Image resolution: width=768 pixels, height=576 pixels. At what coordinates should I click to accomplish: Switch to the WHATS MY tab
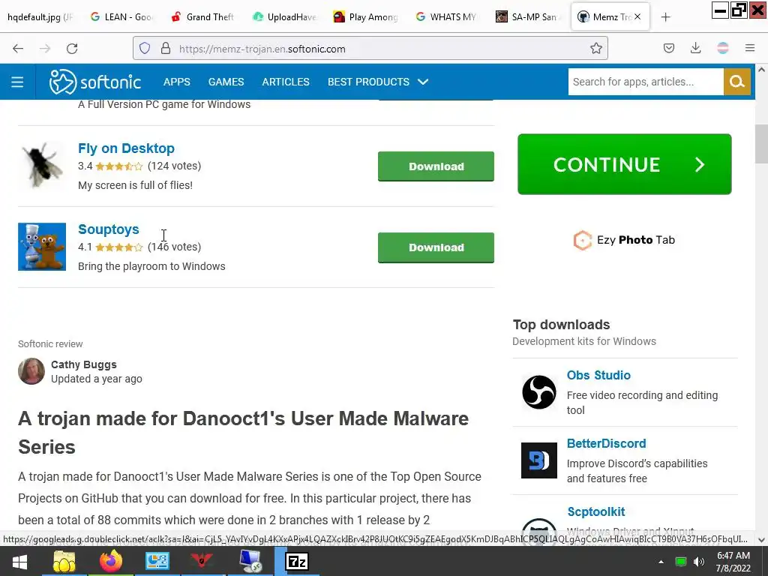(x=447, y=17)
